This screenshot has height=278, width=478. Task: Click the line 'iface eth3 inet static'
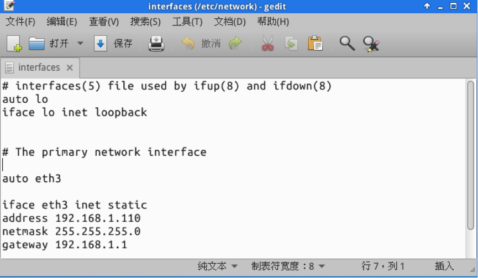[75, 205]
